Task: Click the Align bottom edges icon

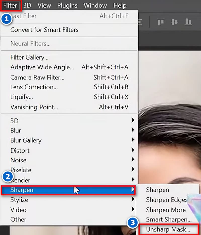Action: (188, 22)
